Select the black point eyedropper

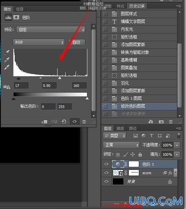[x=7, y=52]
